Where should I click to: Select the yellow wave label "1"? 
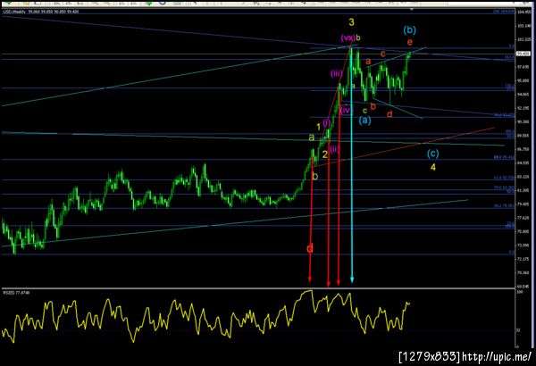tap(319, 127)
